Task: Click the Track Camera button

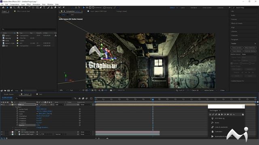Action: [237, 48]
